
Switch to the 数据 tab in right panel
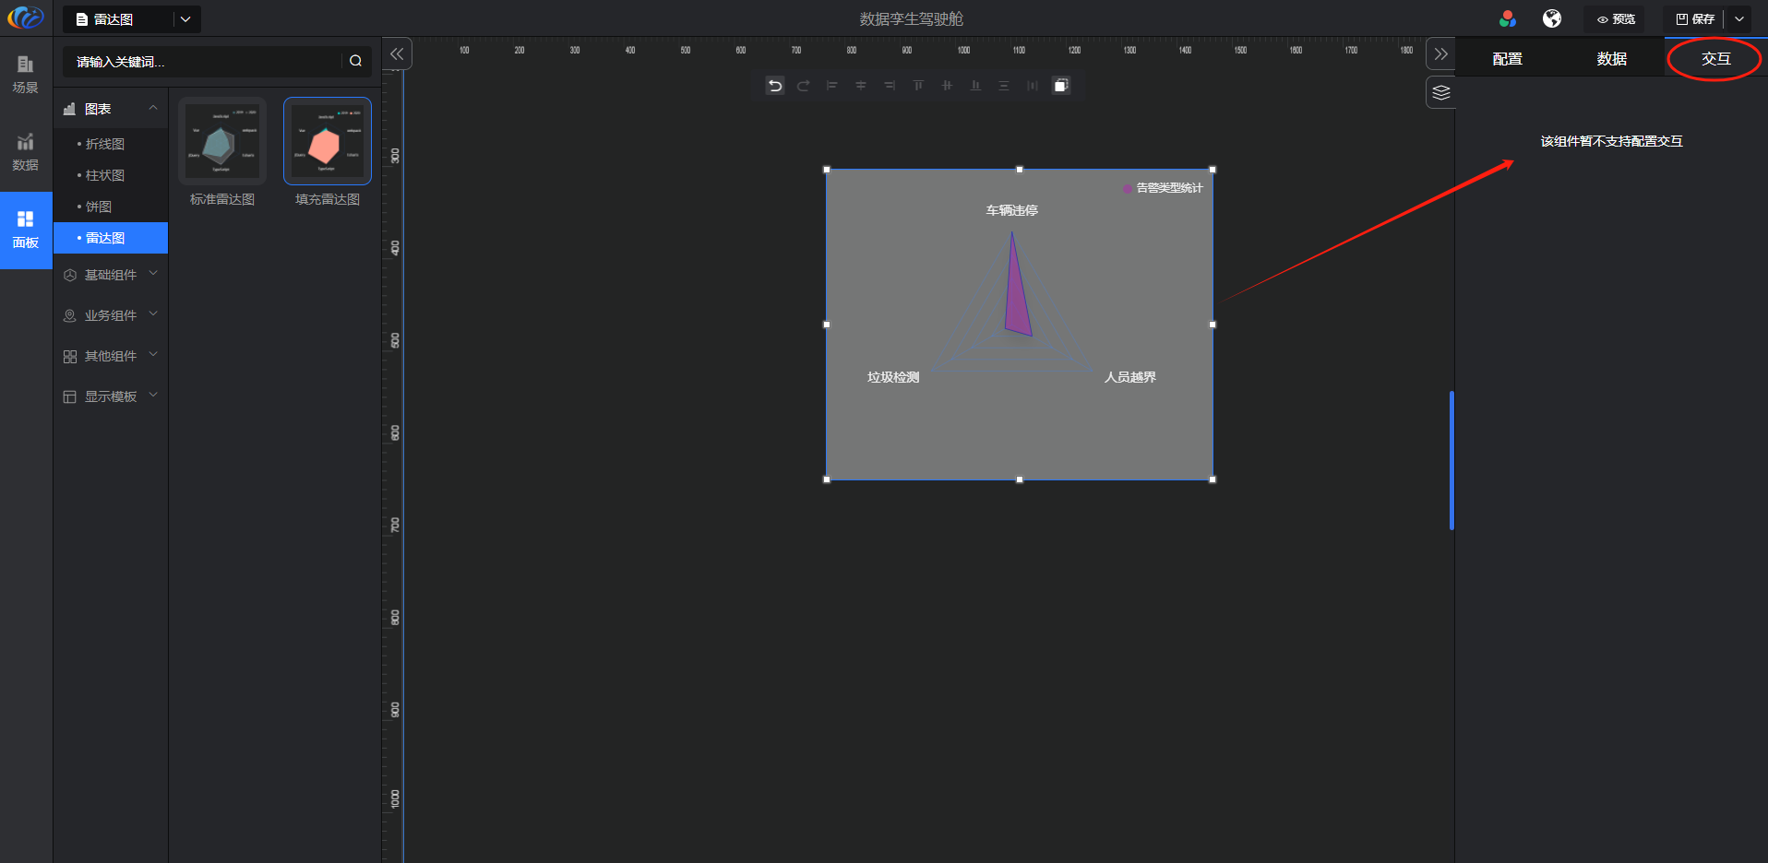click(1611, 59)
